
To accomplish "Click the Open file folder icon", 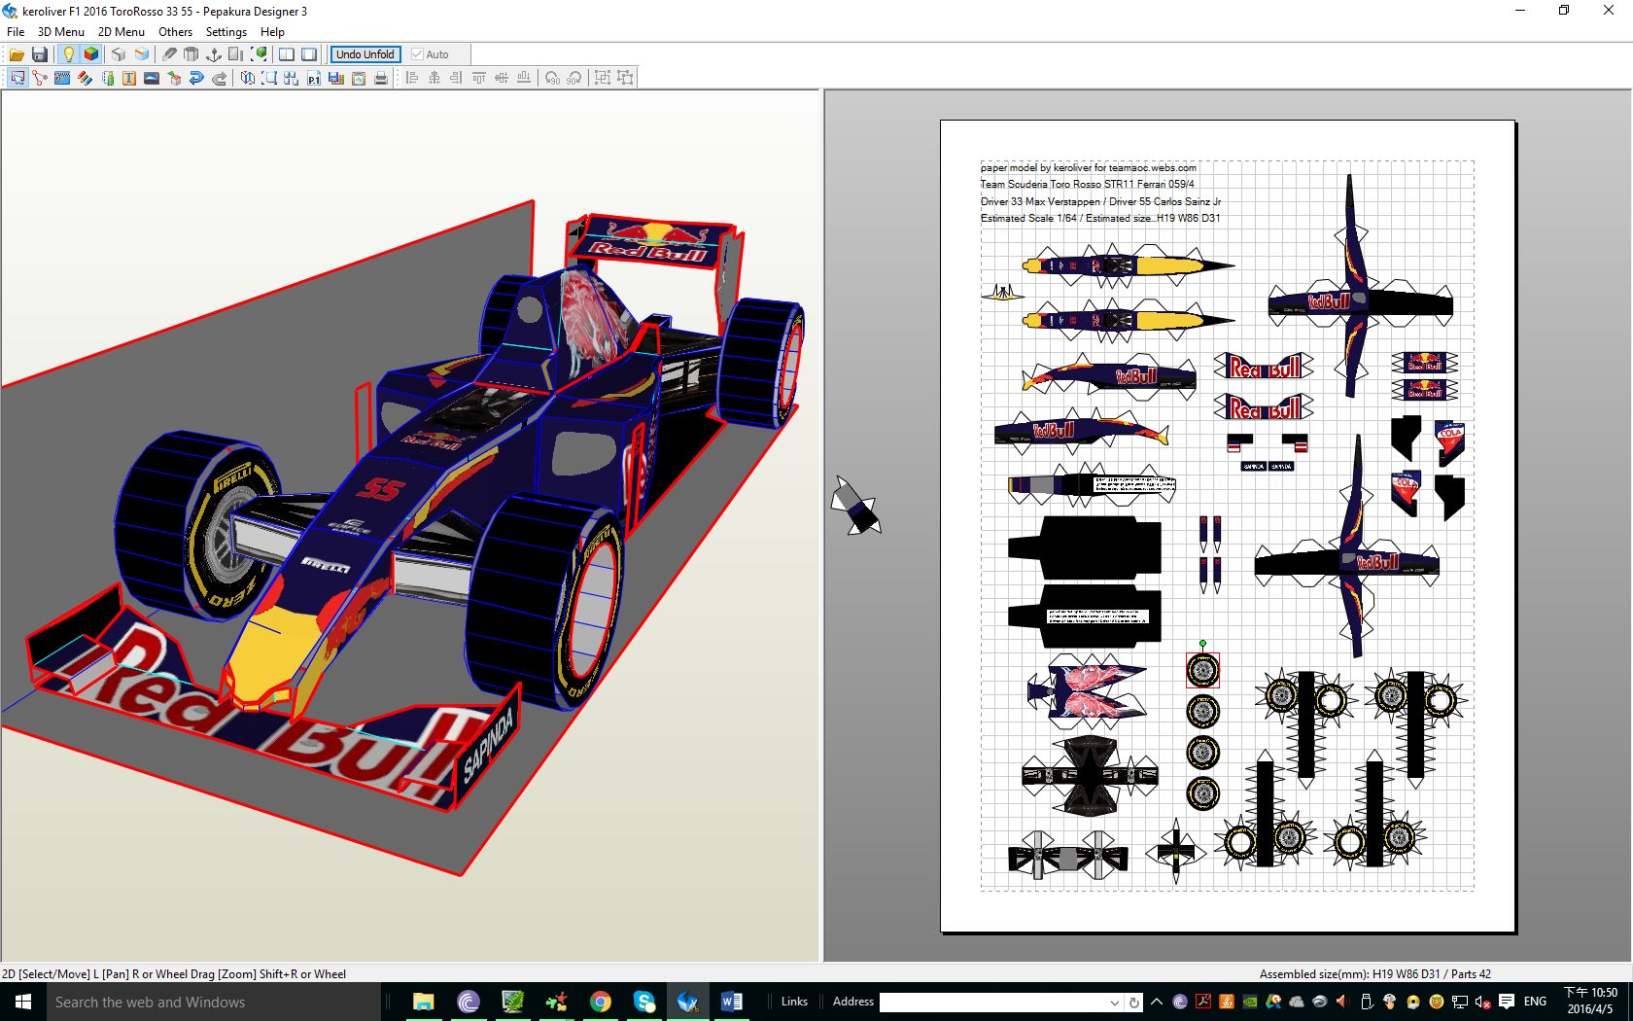I will [x=17, y=54].
